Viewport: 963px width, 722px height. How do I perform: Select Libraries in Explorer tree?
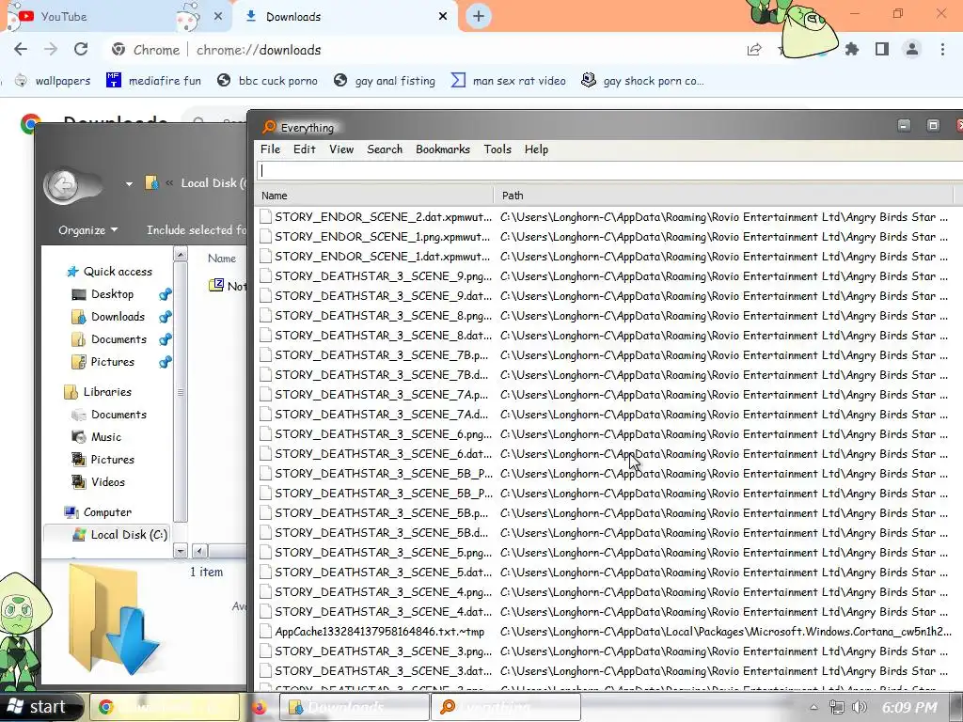point(98,392)
